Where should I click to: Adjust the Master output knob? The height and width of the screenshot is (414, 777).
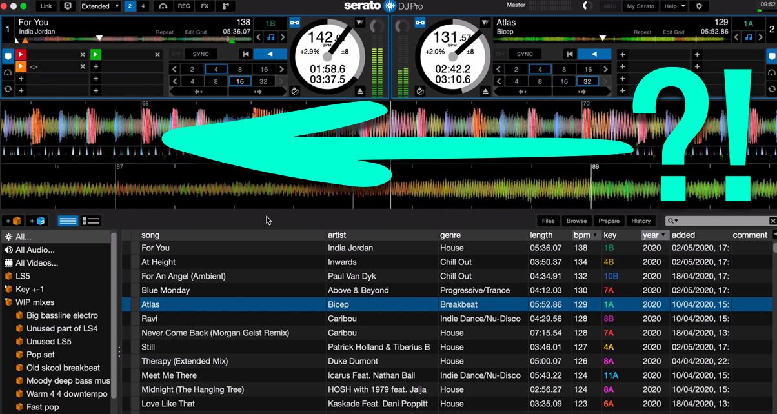point(587,6)
